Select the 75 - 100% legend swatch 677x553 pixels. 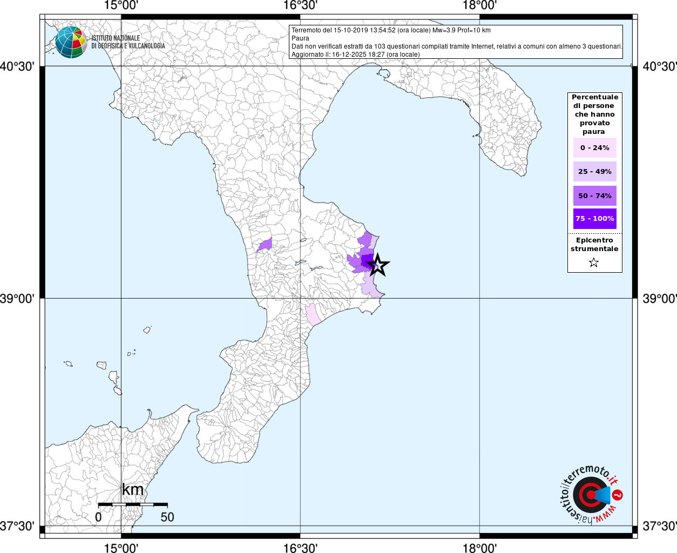(x=595, y=219)
